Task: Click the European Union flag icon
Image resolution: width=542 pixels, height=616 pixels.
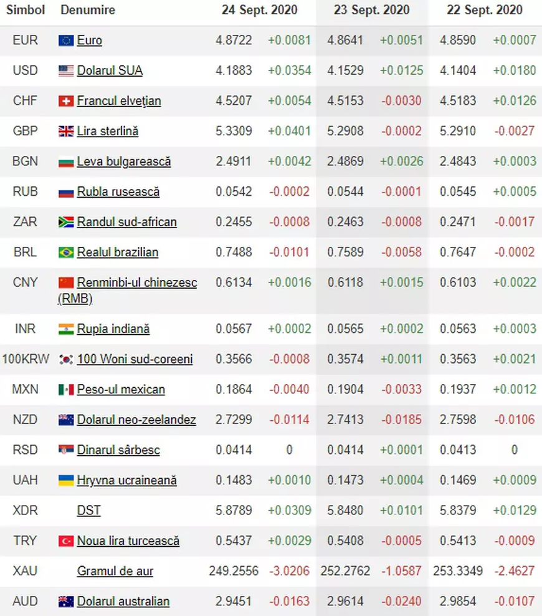Action: tap(66, 41)
